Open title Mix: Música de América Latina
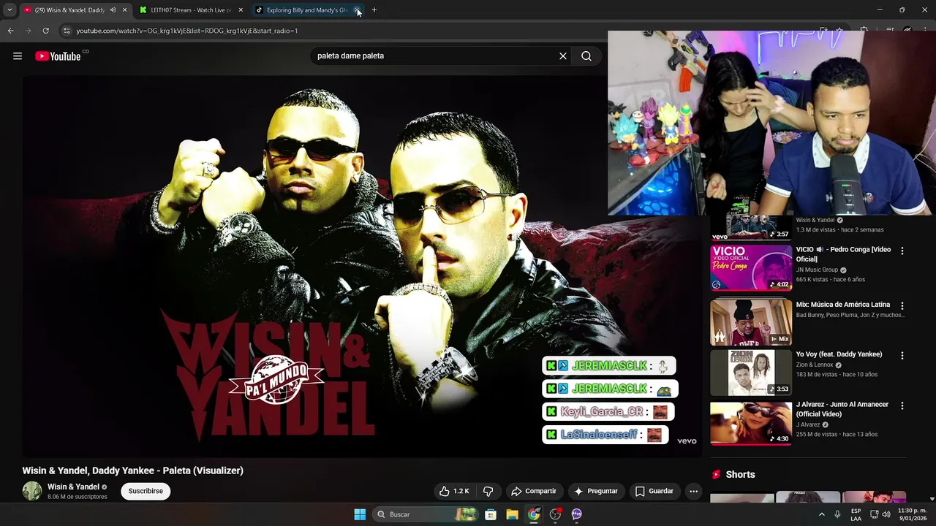 click(842, 305)
